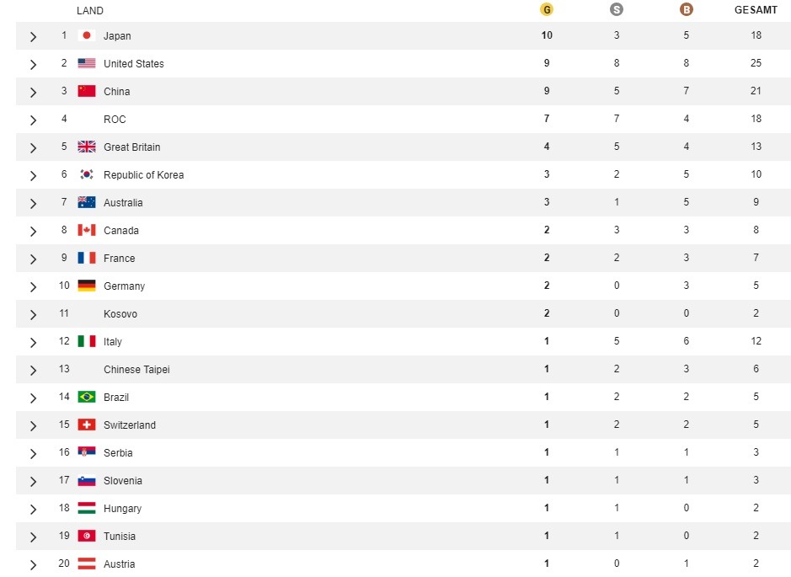
Task: Click the Japan flag icon
Action: click(87, 35)
